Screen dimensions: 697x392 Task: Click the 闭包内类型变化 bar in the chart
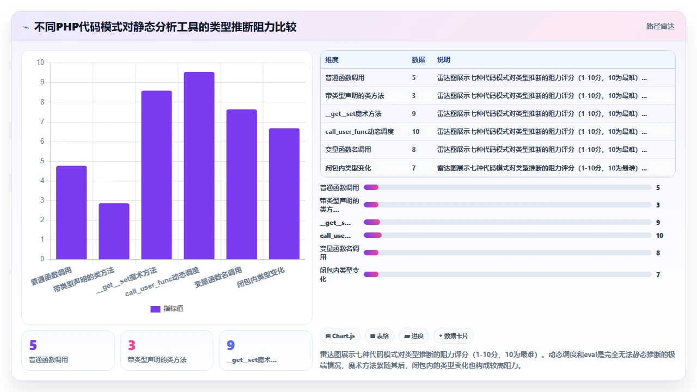[284, 194]
